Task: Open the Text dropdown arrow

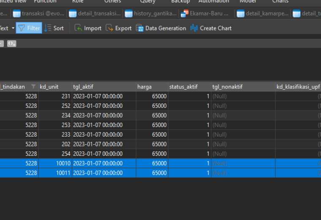Action: [x=13, y=28]
